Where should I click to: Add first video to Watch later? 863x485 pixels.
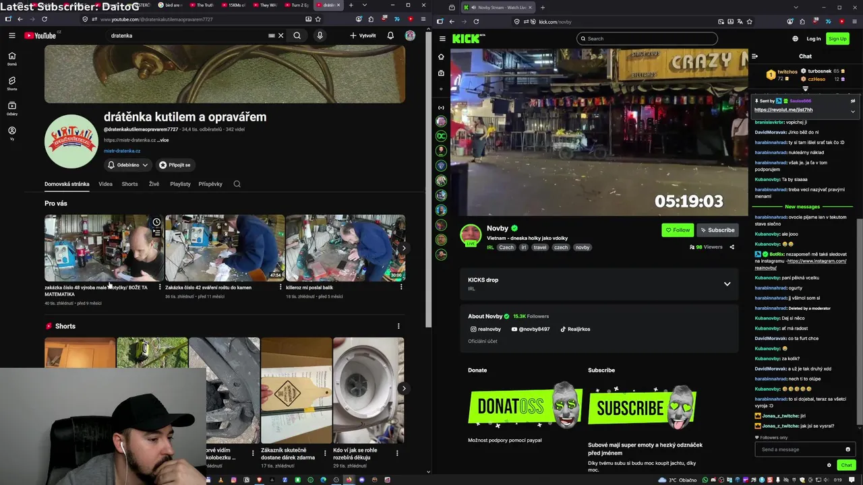tap(156, 222)
